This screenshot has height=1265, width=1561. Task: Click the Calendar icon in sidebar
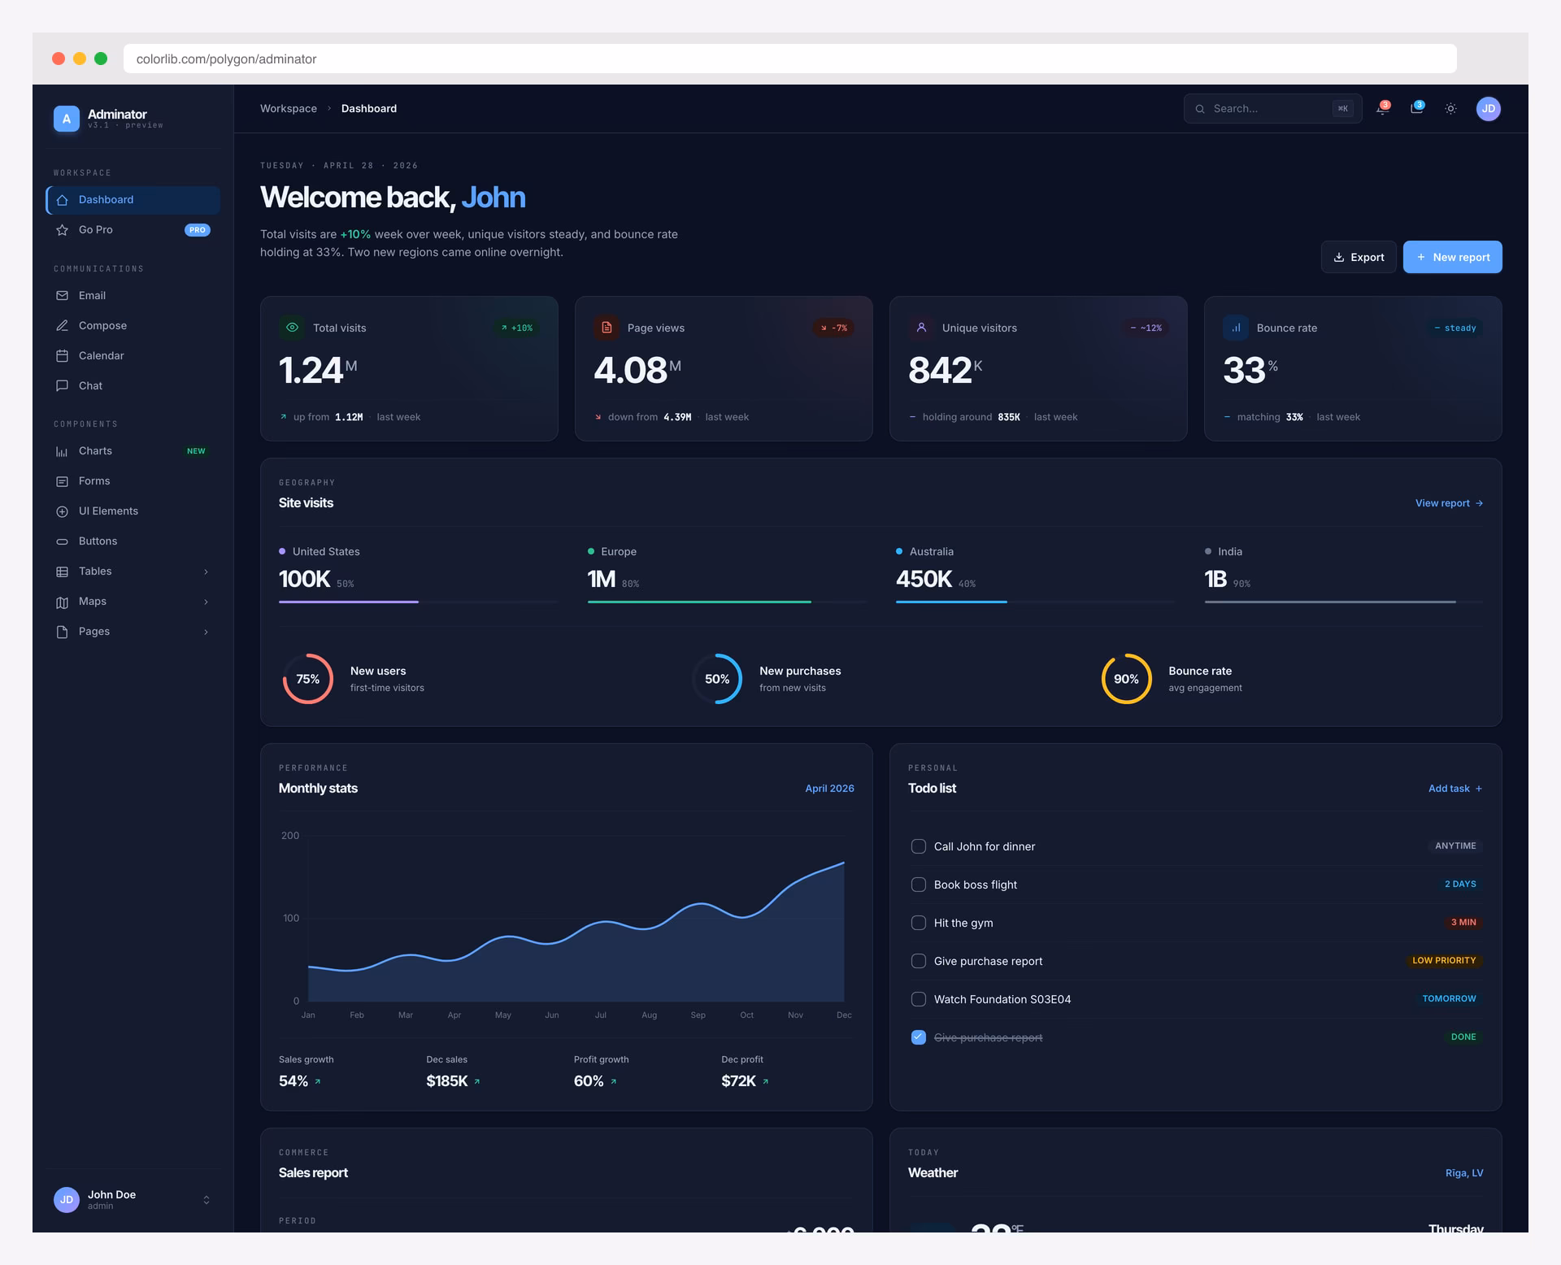[62, 356]
